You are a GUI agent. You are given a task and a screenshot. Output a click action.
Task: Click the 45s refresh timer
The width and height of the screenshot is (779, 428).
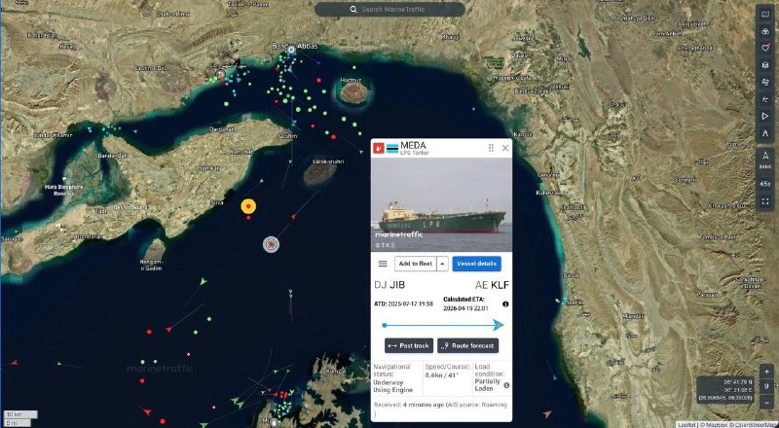click(765, 183)
